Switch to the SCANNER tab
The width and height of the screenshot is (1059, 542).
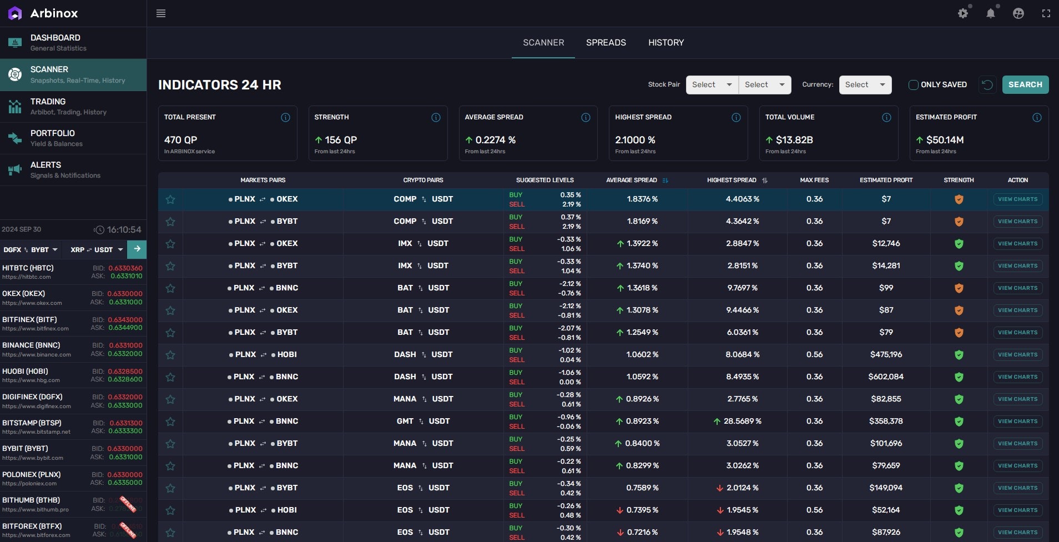pyautogui.click(x=543, y=43)
